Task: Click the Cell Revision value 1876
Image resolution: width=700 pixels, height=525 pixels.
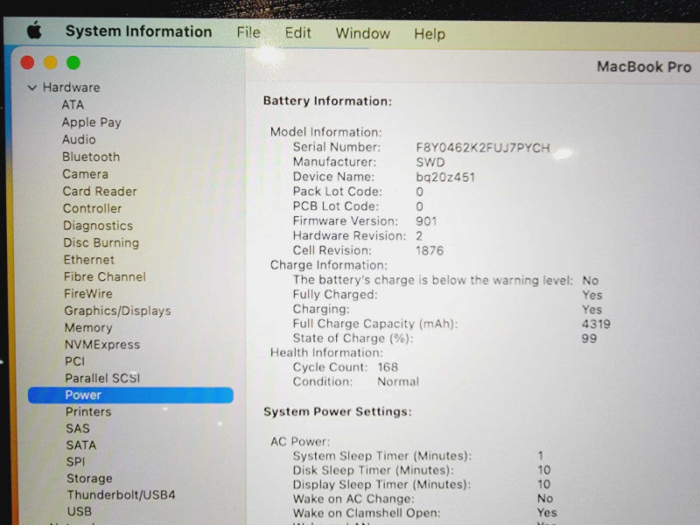Action: coord(430,251)
